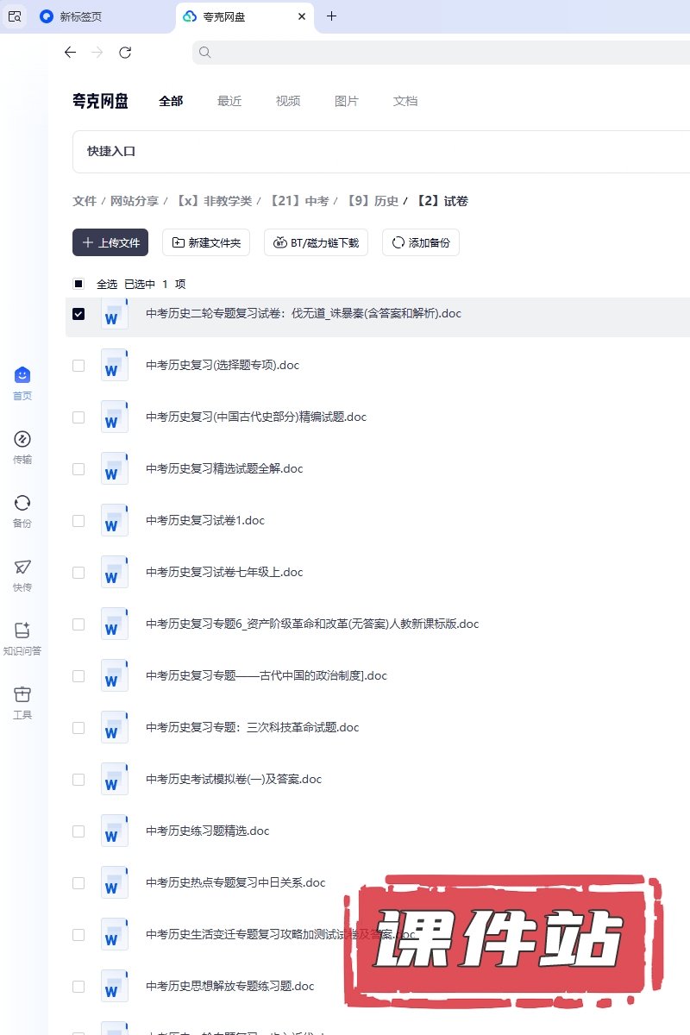Navigate to 【21】中考 in the breadcrumb
690x1035 pixels.
coord(298,201)
